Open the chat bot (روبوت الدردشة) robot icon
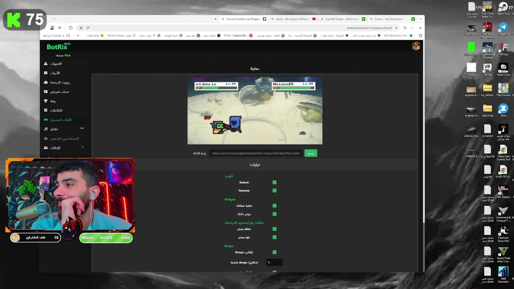514x289 pixels. (x=46, y=82)
